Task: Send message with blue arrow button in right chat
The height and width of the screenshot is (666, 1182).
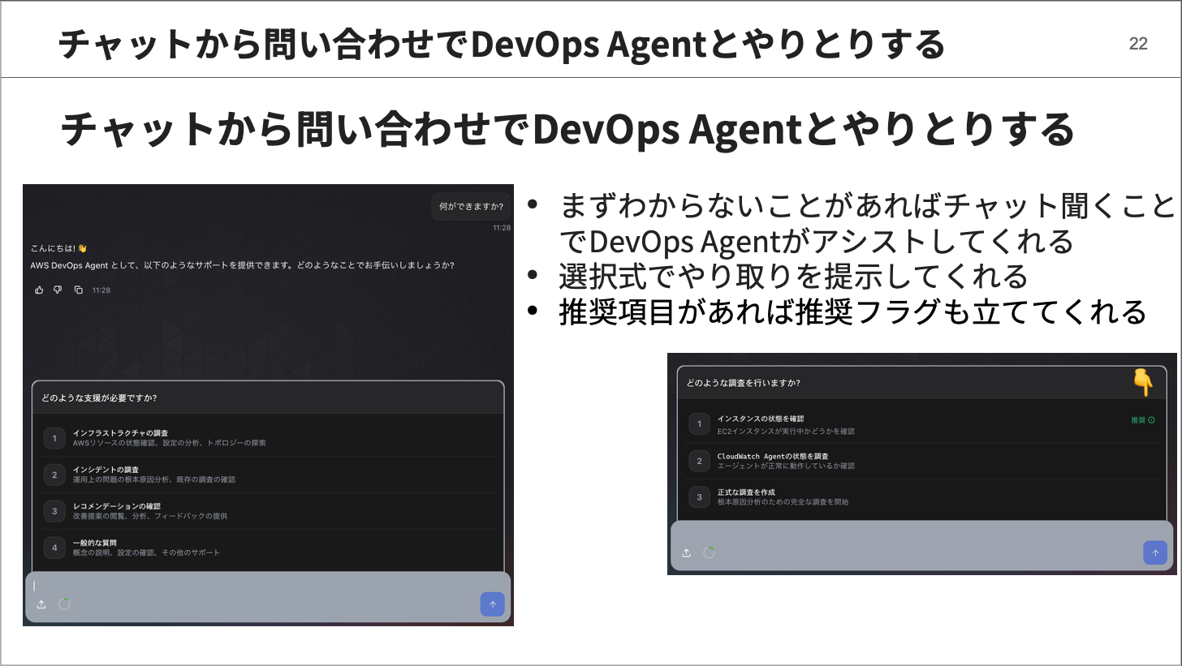Action: pyautogui.click(x=1155, y=552)
